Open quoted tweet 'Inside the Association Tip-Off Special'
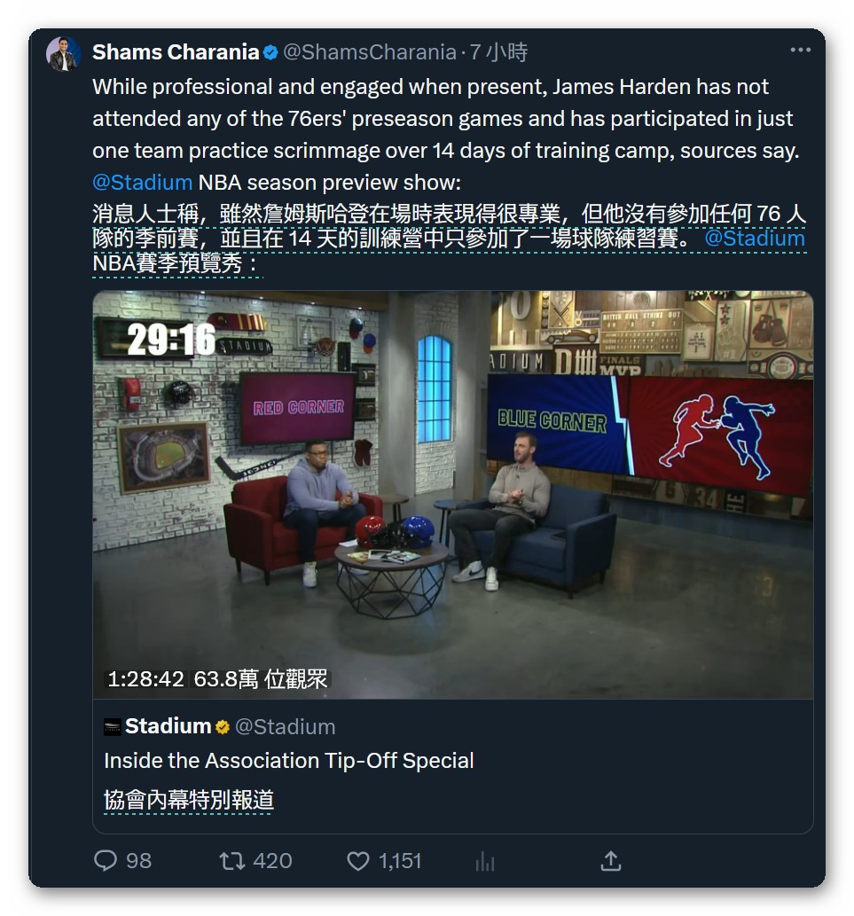The image size is (854, 916). point(288,761)
